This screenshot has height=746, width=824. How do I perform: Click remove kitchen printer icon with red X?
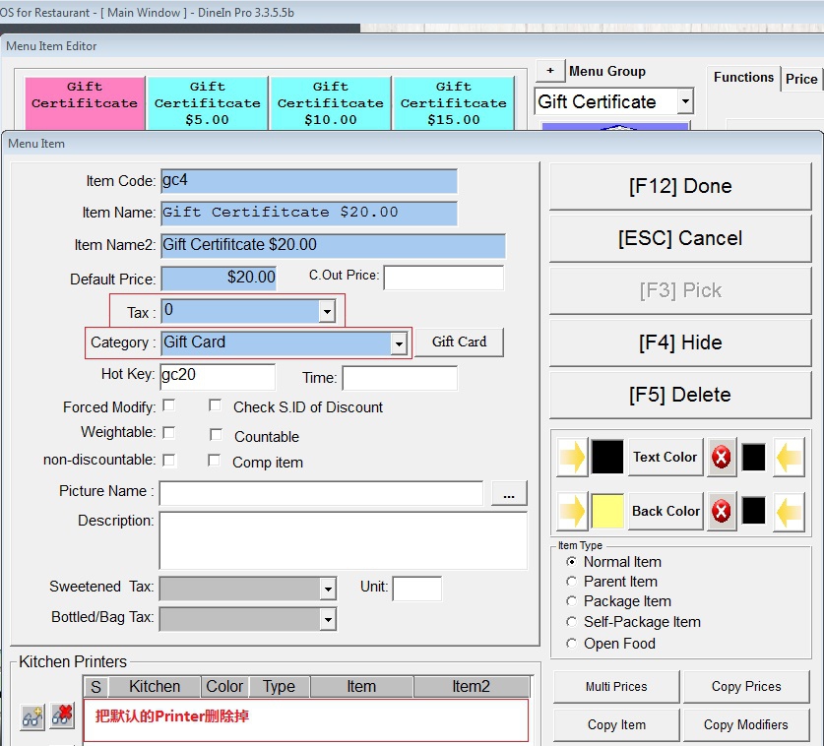pyautogui.click(x=62, y=715)
